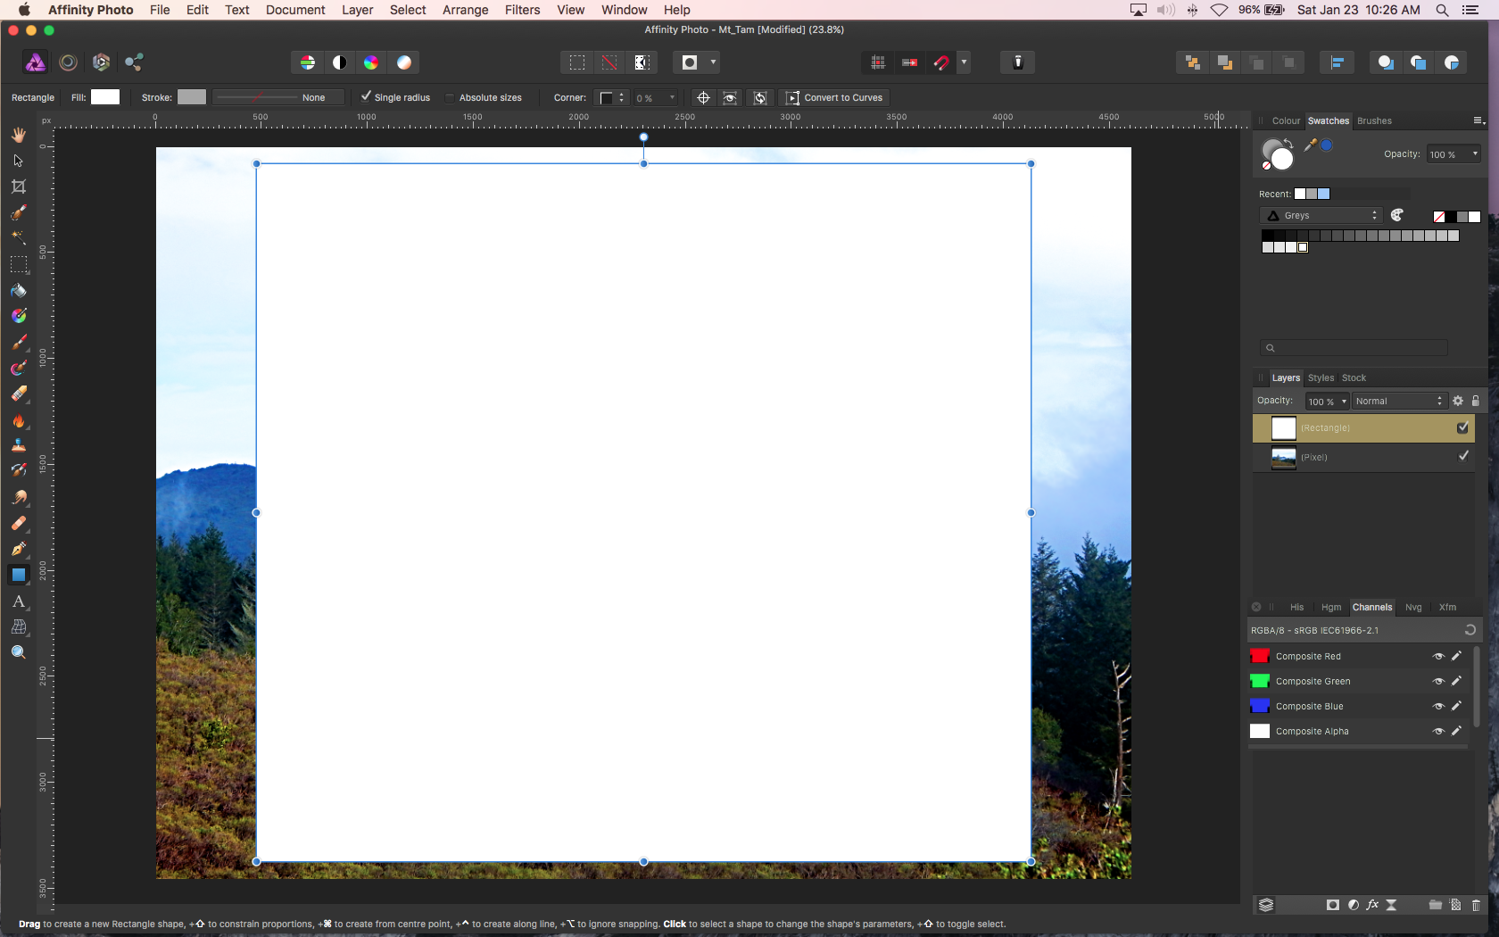1499x937 pixels.
Task: Hide the Composite Alpha channel
Action: 1438,732
